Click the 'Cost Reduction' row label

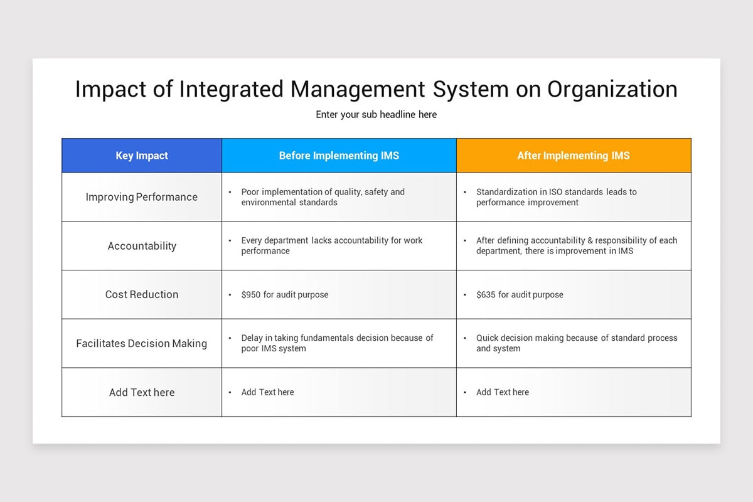tap(141, 294)
